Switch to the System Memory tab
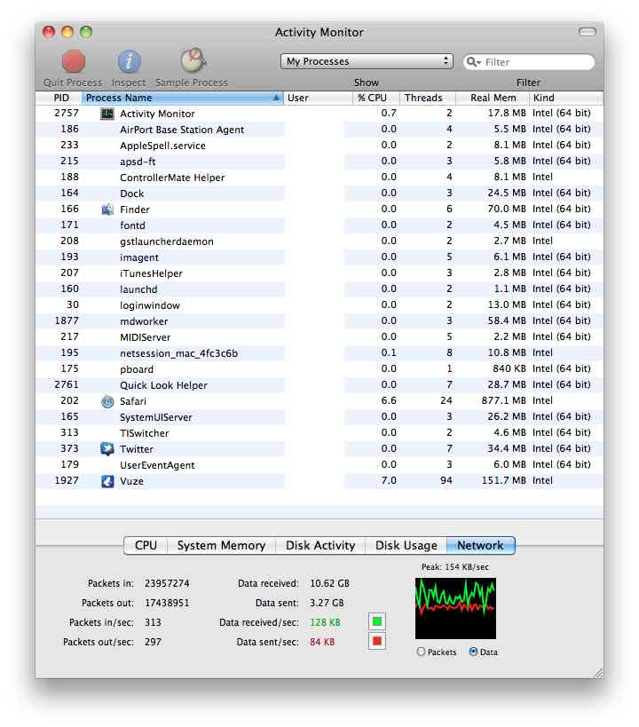 point(221,545)
